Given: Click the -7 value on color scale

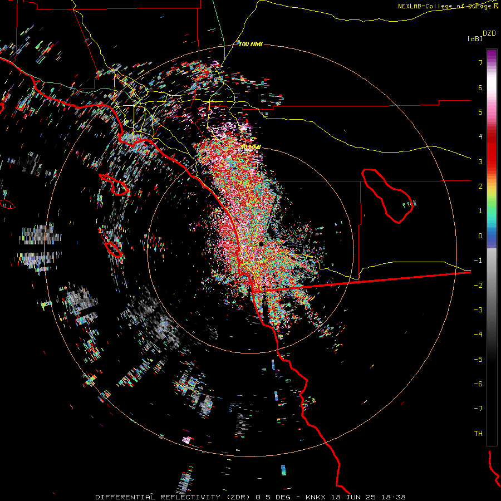Looking at the screenshot, I should tap(478, 409).
